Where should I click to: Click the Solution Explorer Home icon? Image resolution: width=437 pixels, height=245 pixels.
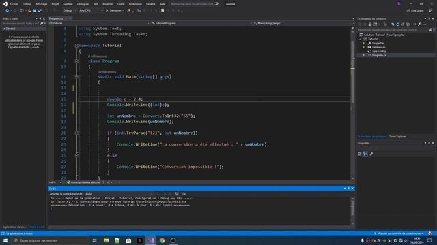pyautogui.click(x=370, y=24)
